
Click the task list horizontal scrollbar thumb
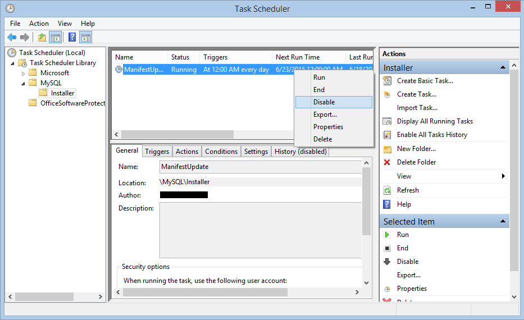click(x=177, y=135)
